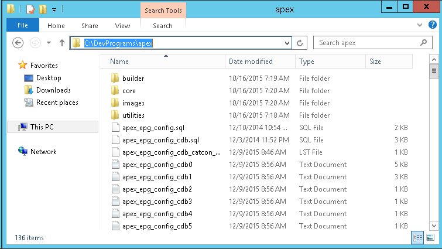Open Explorer help question mark
Image resolution: width=442 pixels, height=249 pixels.
433,25
